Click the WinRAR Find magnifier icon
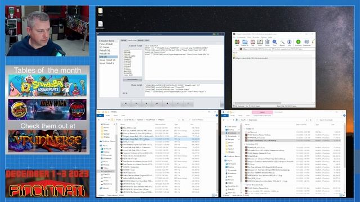Viewport: 360px width, 202px height. point(274,42)
